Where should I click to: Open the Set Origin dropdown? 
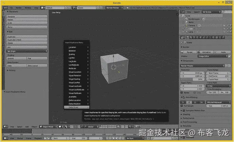pyautogui.click(x=27, y=51)
